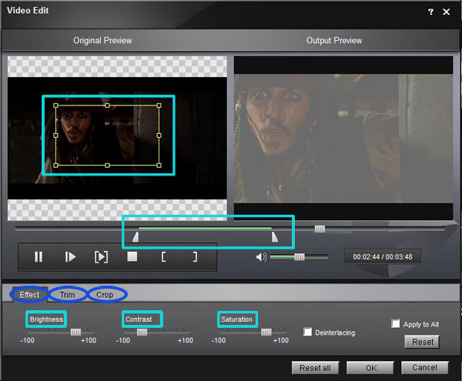Click the Saturation label
The image size is (462, 381).
[237, 319]
